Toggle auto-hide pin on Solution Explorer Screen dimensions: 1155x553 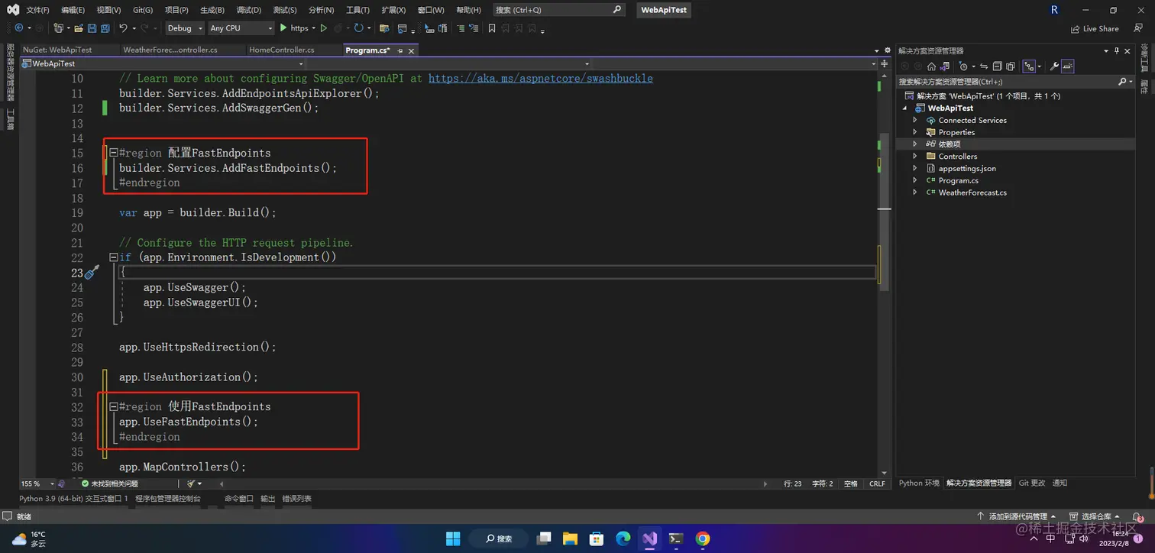pyautogui.click(x=1118, y=50)
